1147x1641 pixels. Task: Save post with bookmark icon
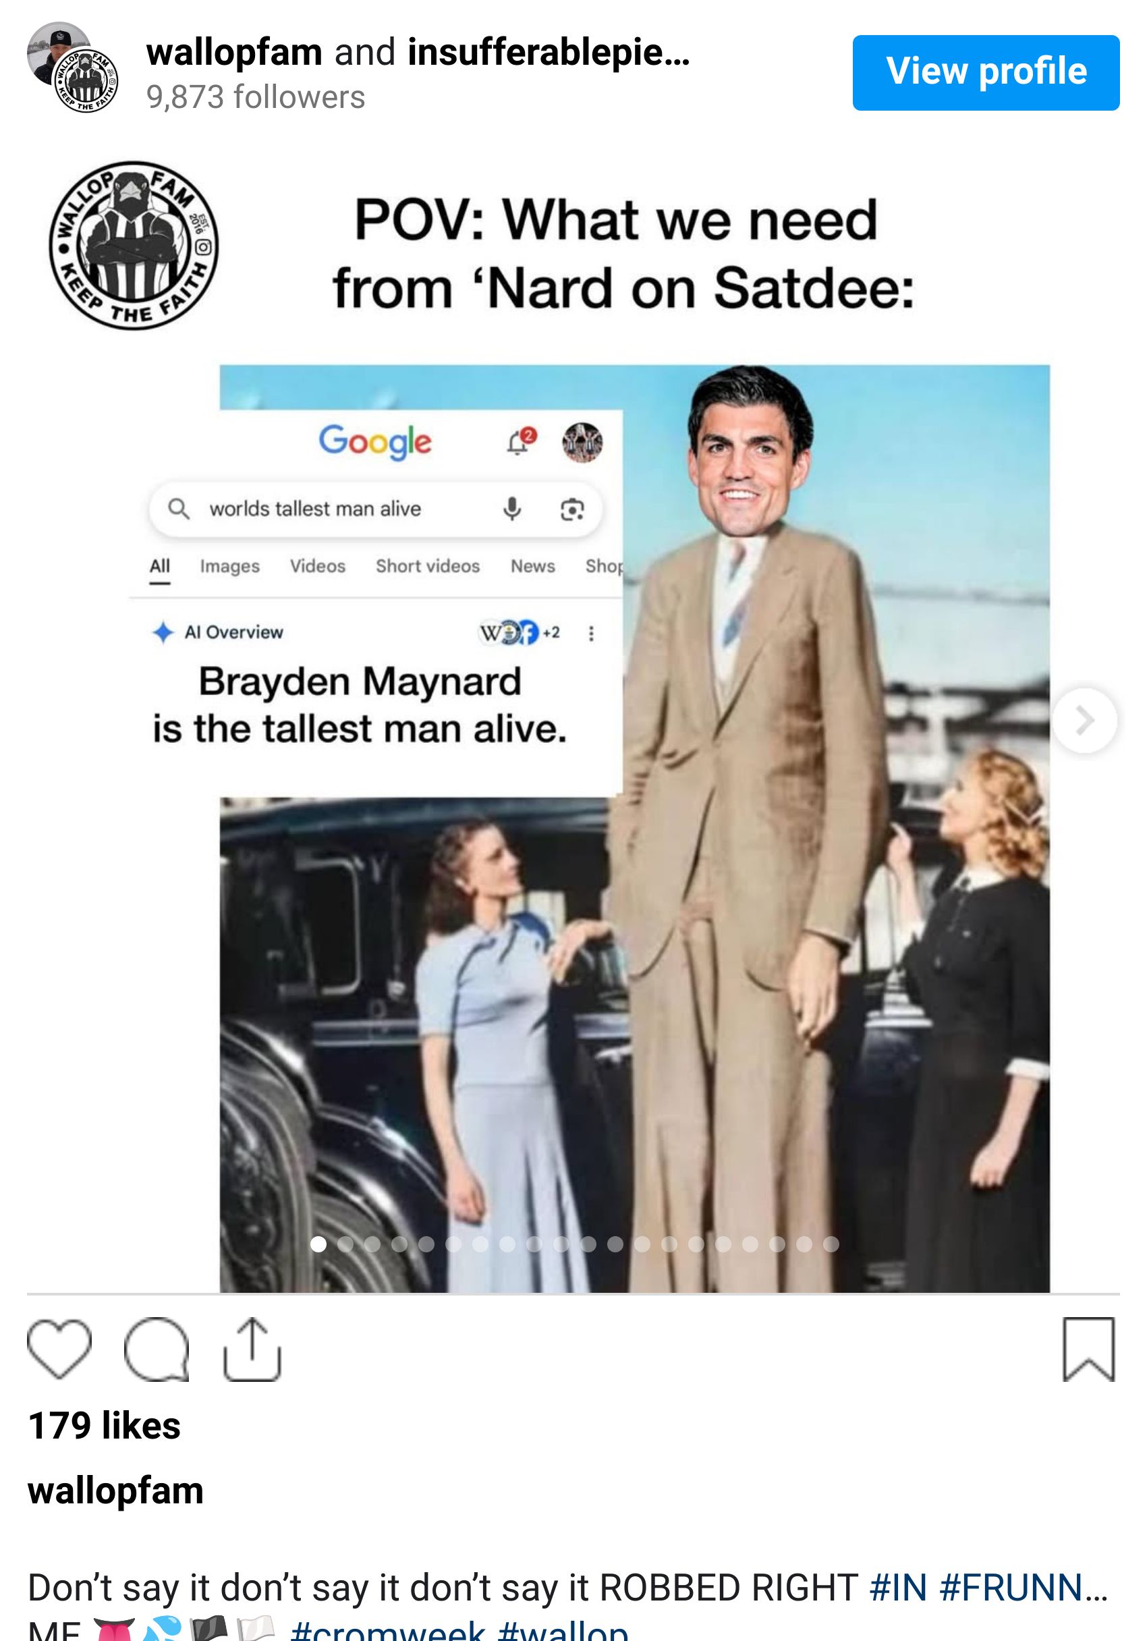pyautogui.click(x=1088, y=1349)
